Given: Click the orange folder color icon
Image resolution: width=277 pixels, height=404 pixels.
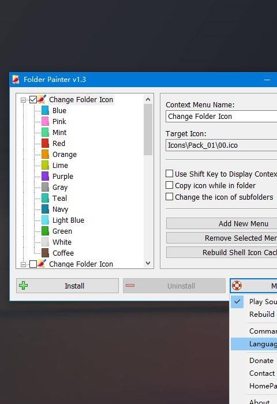Looking at the screenshot, I should tap(45, 154).
